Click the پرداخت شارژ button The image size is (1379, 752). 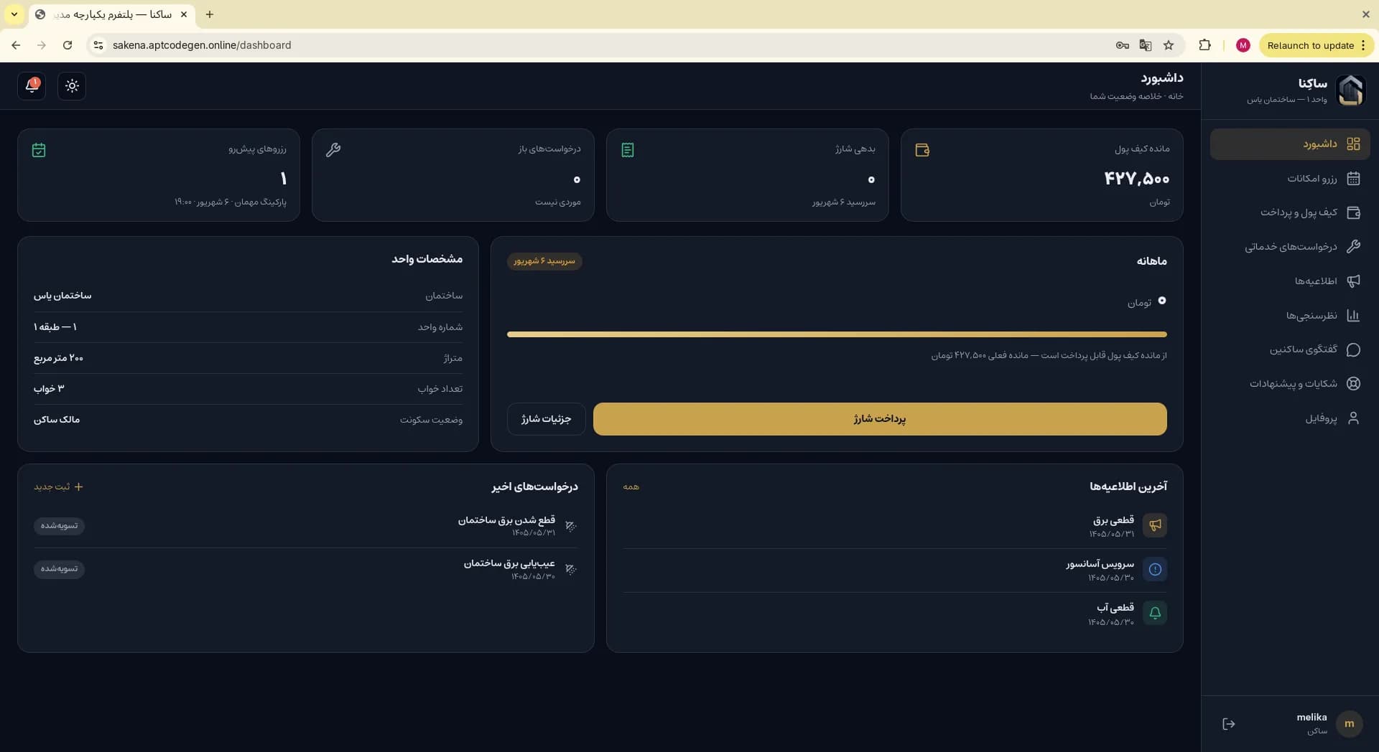[x=880, y=419]
